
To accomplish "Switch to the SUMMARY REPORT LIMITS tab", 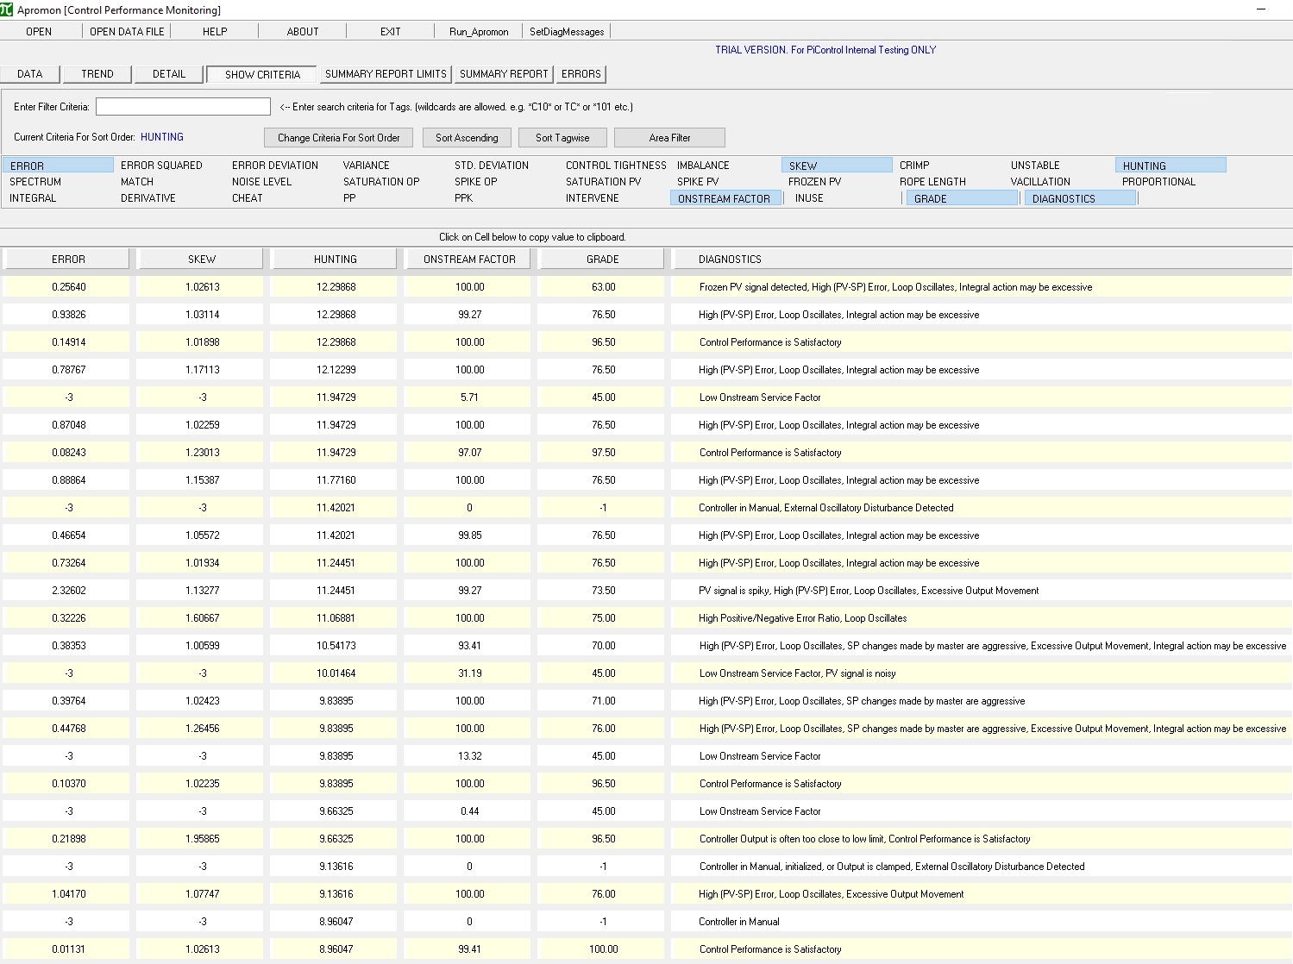I will 386,74.
